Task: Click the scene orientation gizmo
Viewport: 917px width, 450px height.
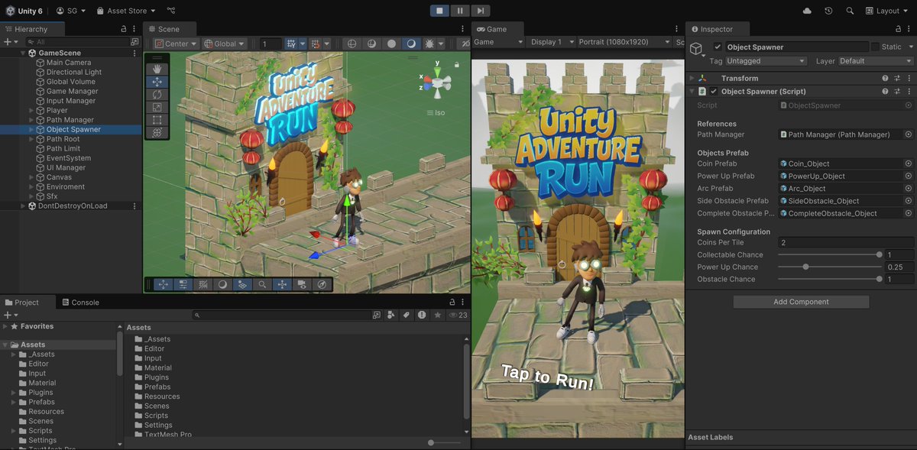Action: (x=437, y=83)
